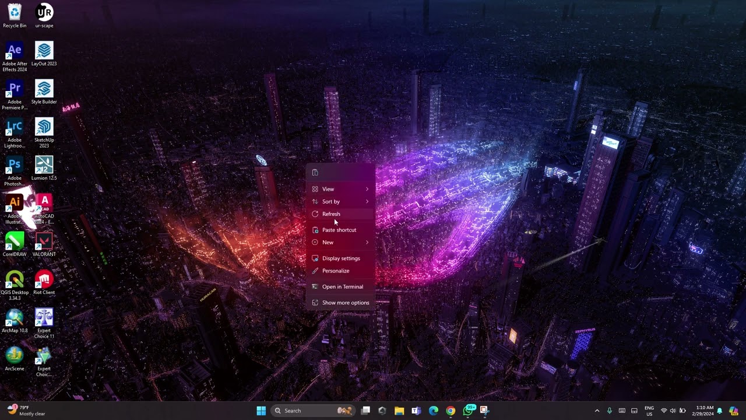The height and width of the screenshot is (420, 746).
Task: Launch Microsoft Edge from the taskbar
Action: click(434, 411)
